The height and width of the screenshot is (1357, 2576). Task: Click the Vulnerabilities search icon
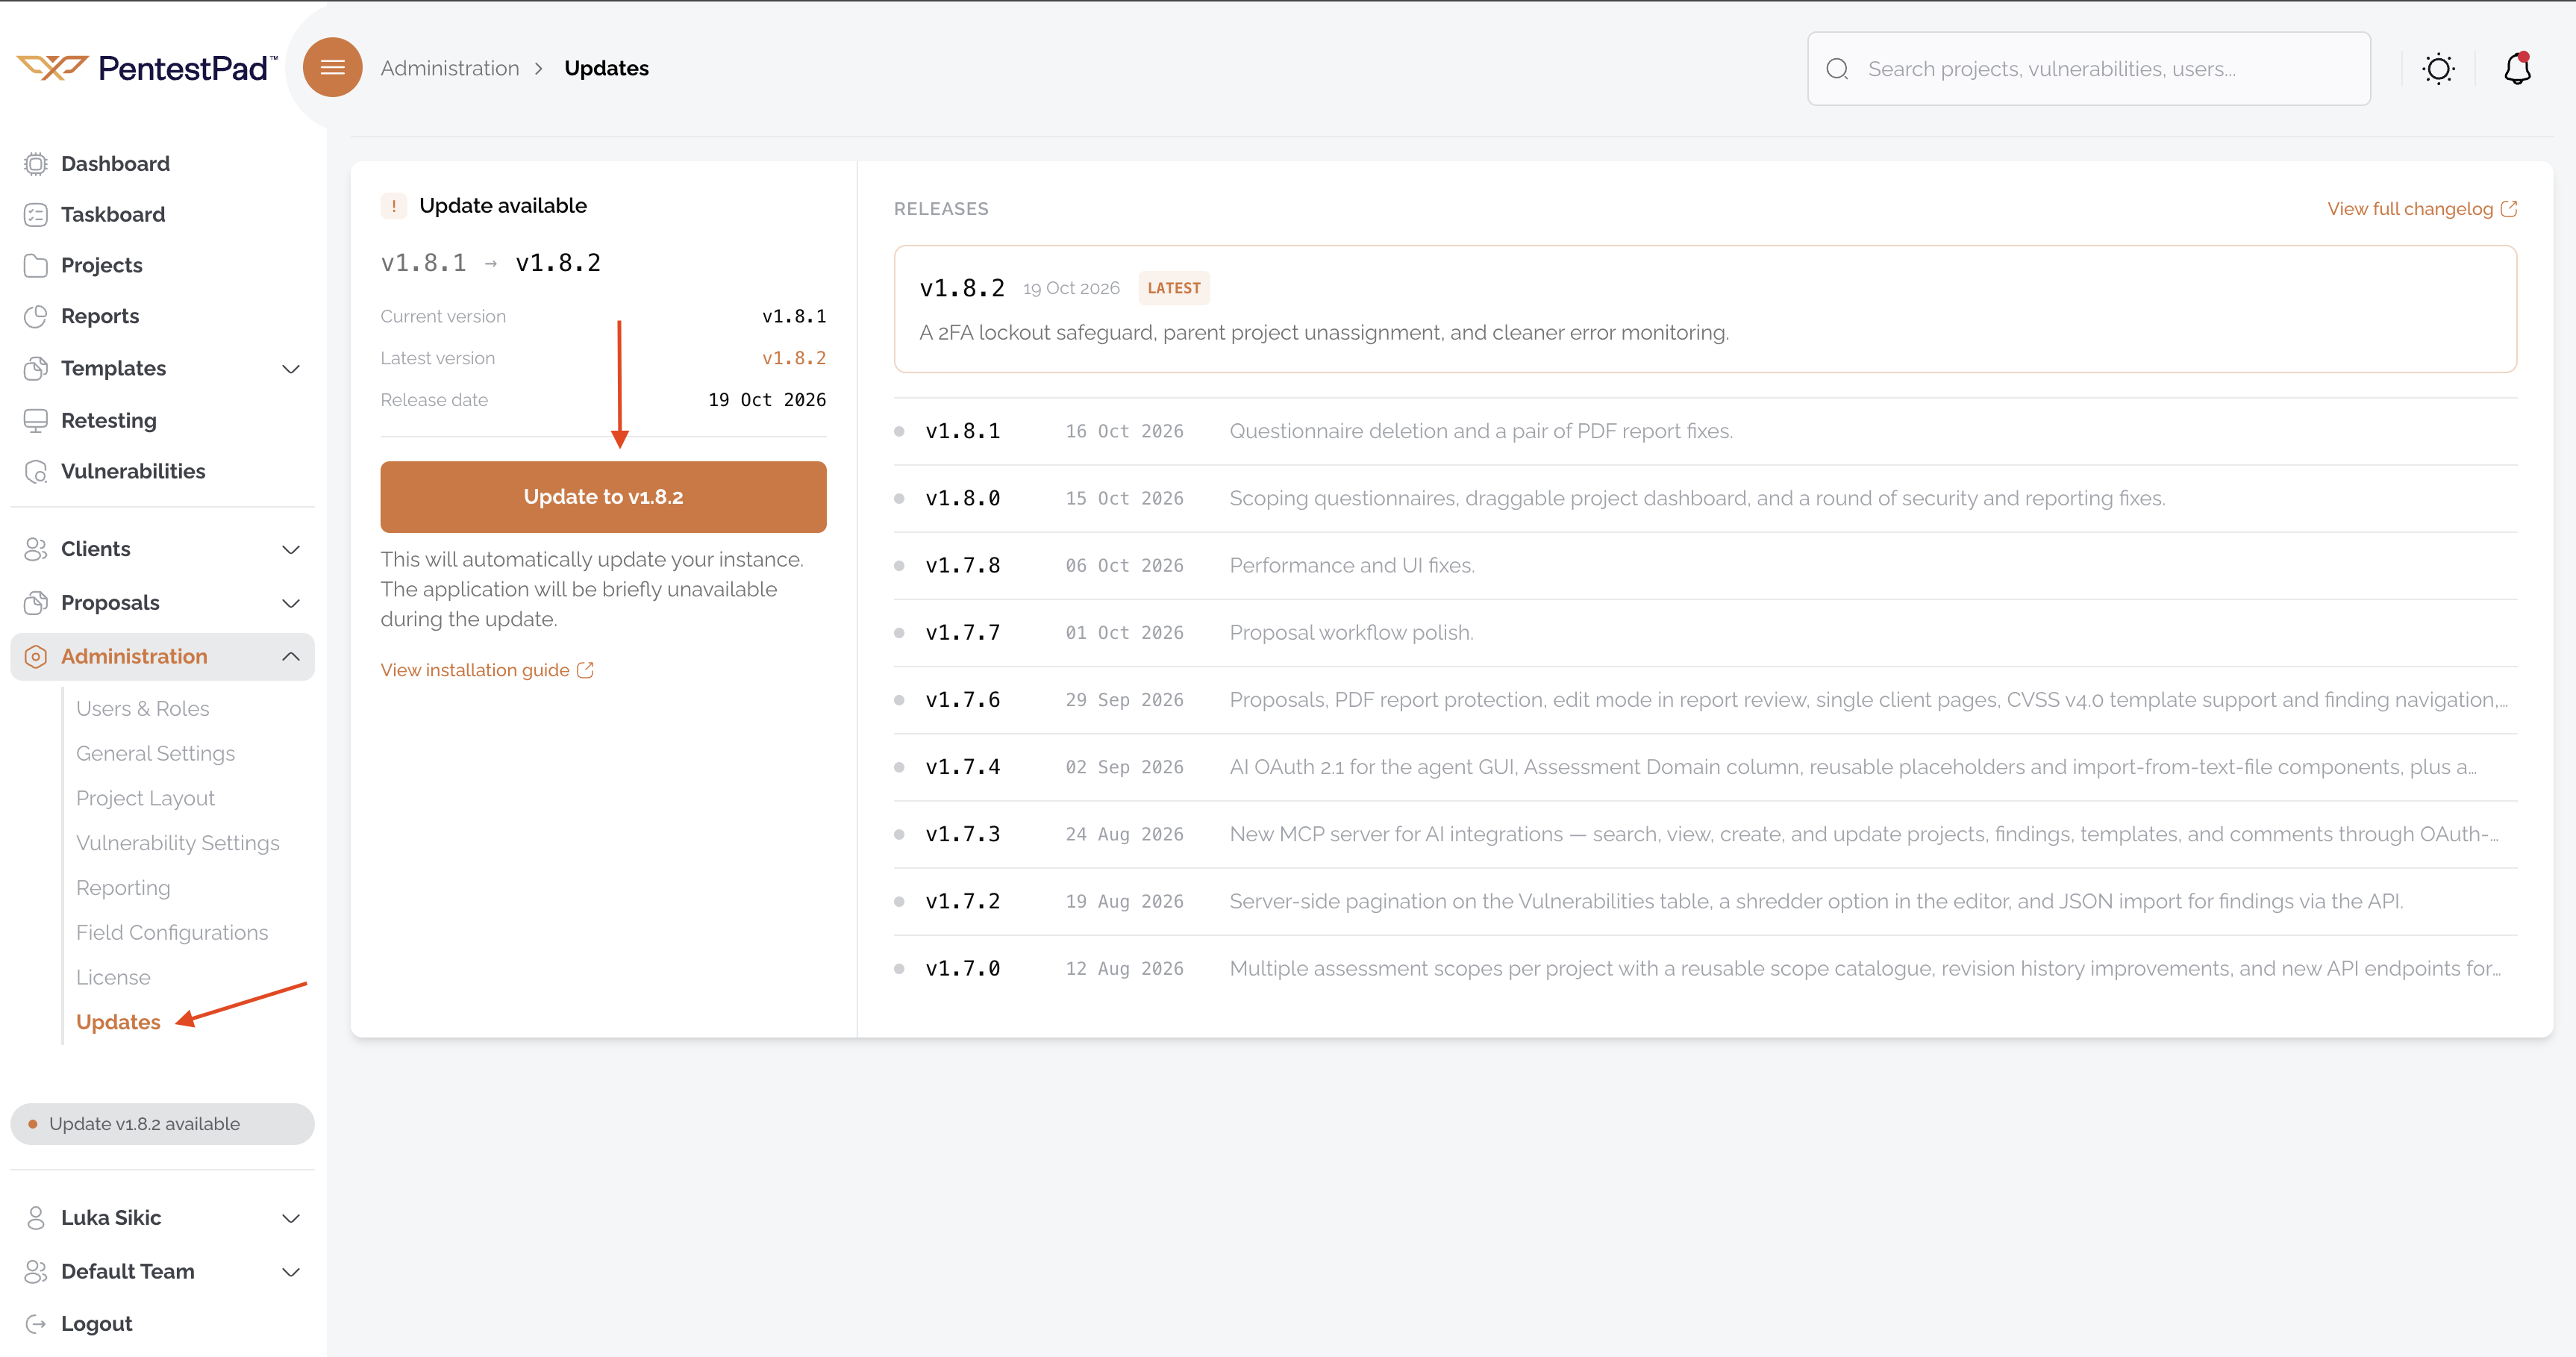(36, 472)
